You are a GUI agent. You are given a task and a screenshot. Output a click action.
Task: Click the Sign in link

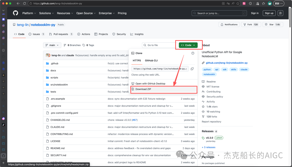pyautogui.click(x=255, y=13)
